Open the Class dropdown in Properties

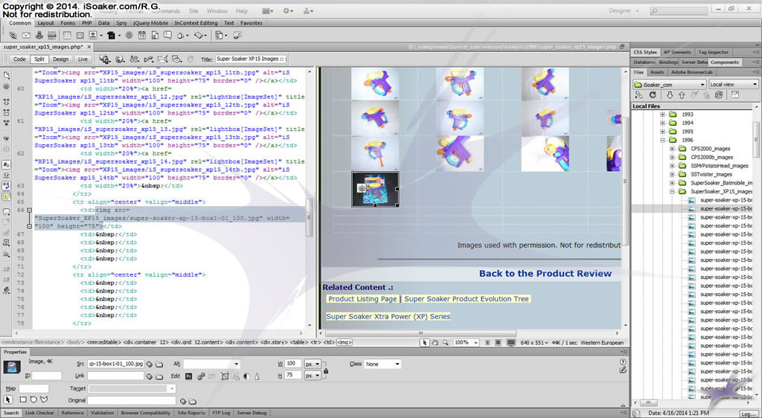(x=382, y=364)
